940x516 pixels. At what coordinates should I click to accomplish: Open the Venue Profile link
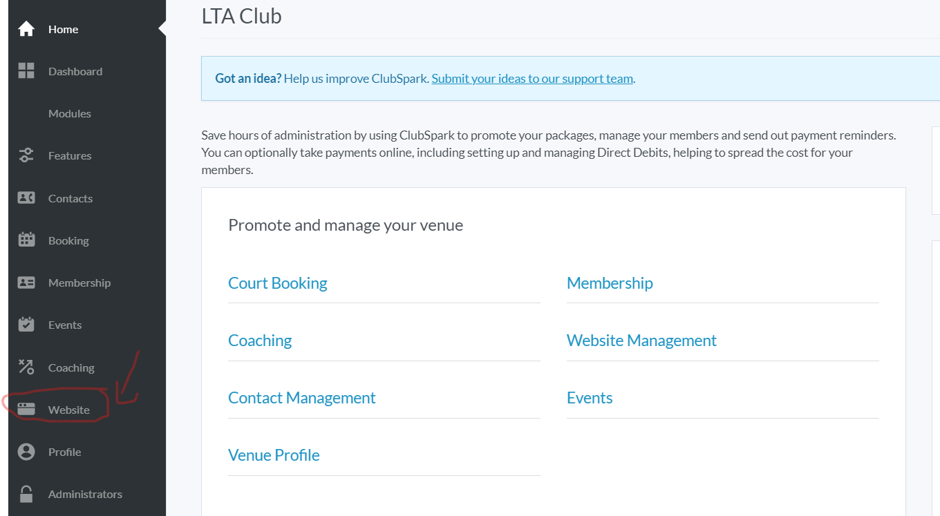(274, 455)
